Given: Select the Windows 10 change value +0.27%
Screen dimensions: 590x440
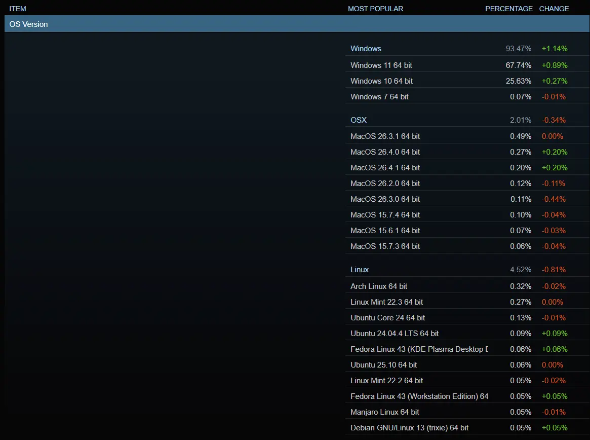Looking at the screenshot, I should (x=555, y=81).
